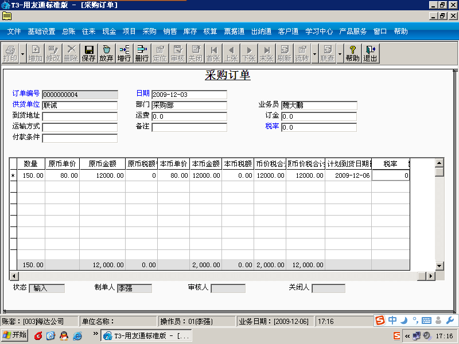Open the 采购 menu
This screenshot has width=459, height=344.
(x=150, y=32)
